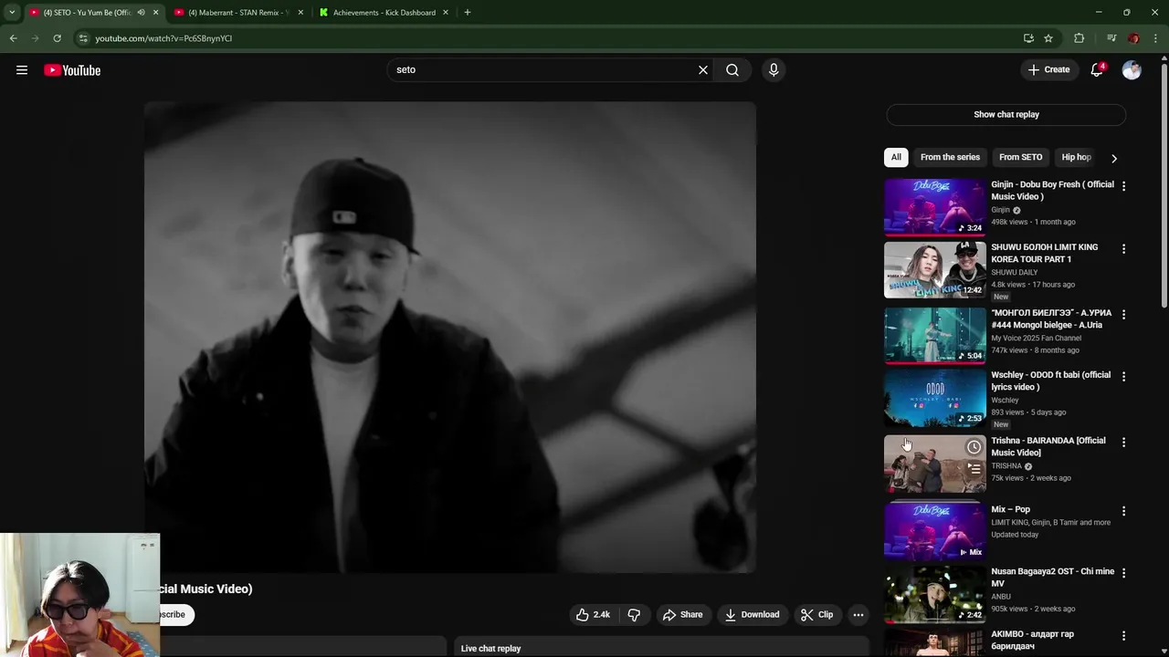Open more actions three-dot menu under video
Screen dimensions: 1169x657
pyautogui.click(x=858, y=615)
